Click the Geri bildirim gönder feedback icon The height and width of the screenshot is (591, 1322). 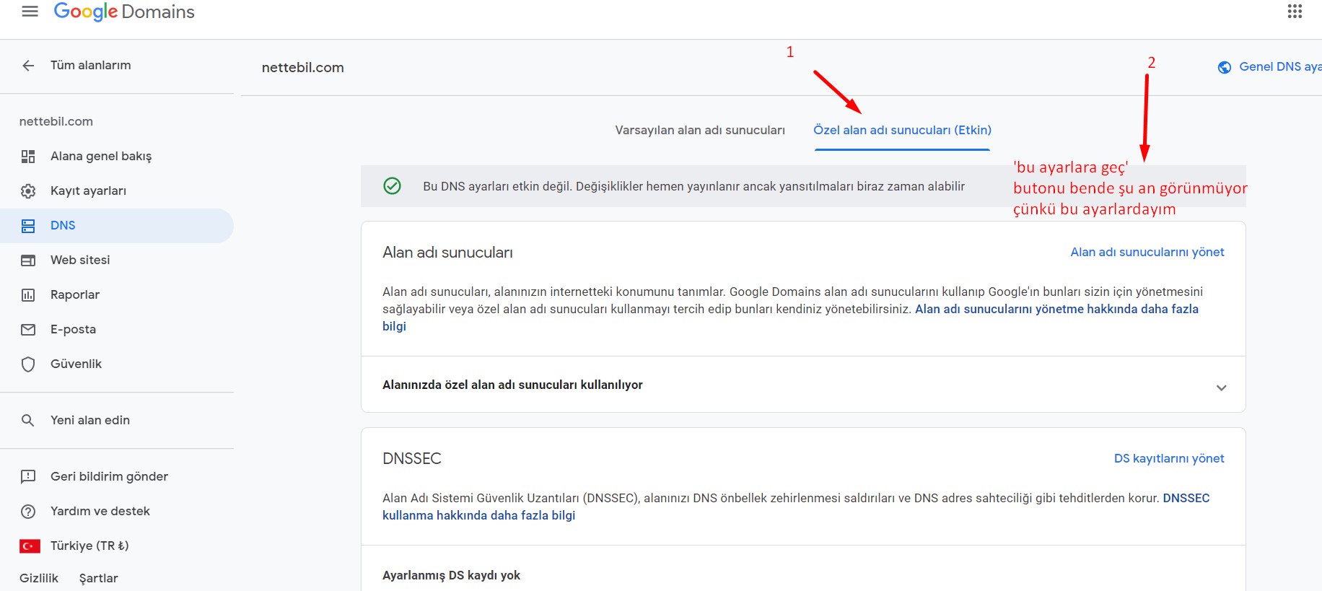28,477
